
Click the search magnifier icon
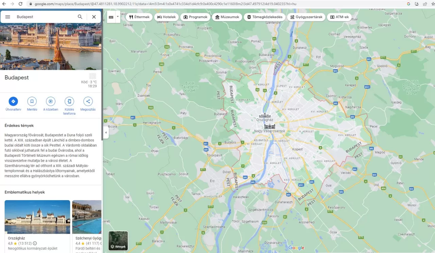pos(80,16)
